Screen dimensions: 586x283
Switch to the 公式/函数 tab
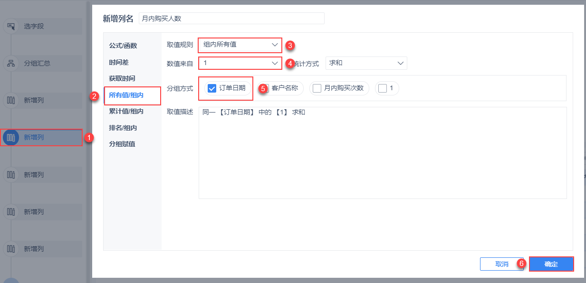pyautogui.click(x=123, y=46)
